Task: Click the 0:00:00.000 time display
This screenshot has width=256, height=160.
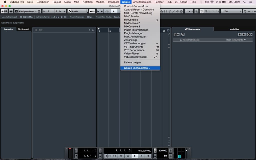Action: (145, 150)
